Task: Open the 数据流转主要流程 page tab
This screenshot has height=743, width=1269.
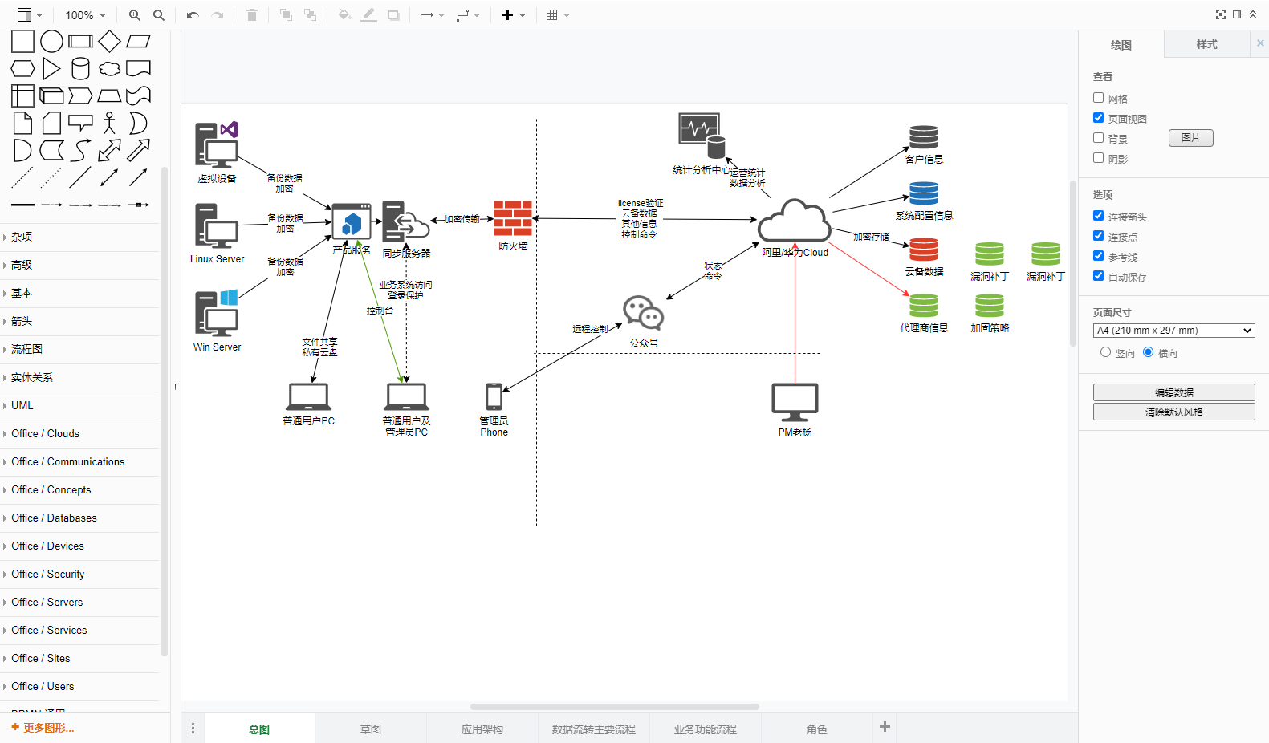Action: coord(594,729)
